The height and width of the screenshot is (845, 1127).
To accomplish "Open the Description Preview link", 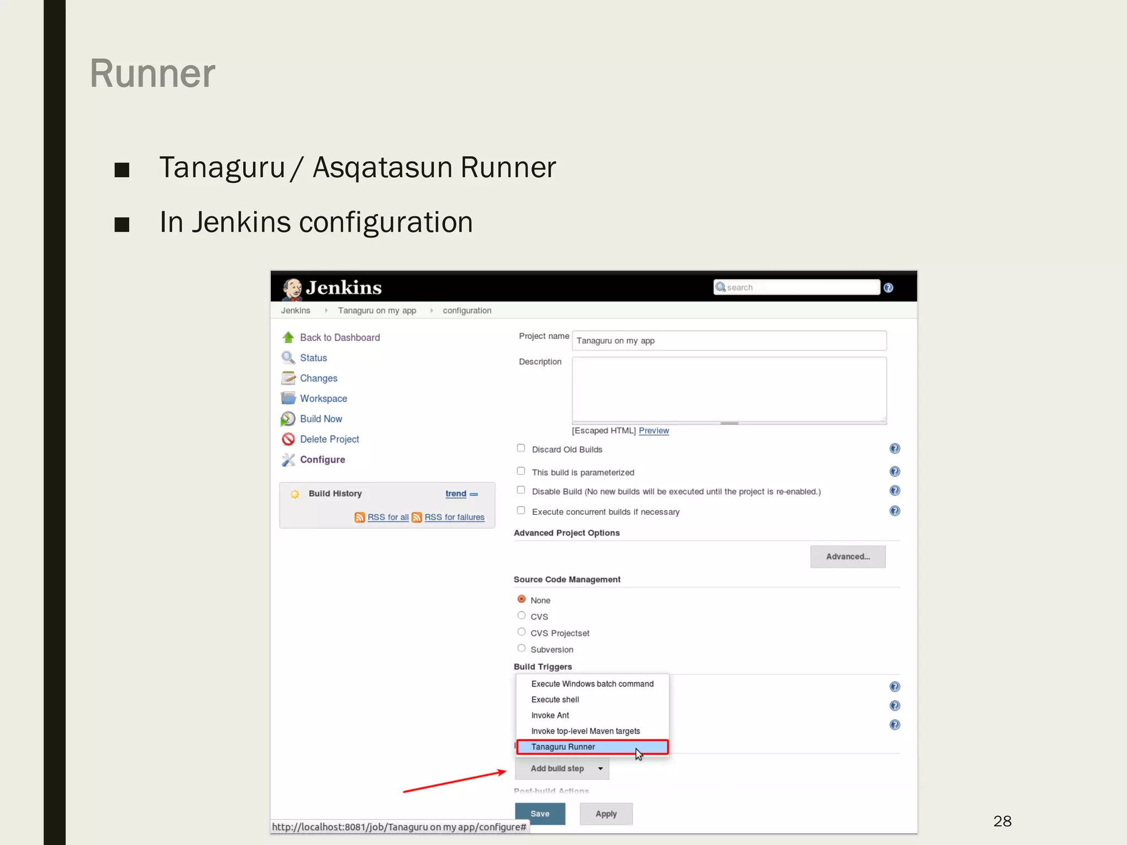I will [654, 431].
